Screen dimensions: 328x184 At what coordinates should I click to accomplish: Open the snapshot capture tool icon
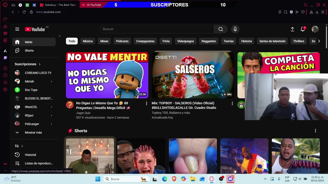(x=285, y=12)
